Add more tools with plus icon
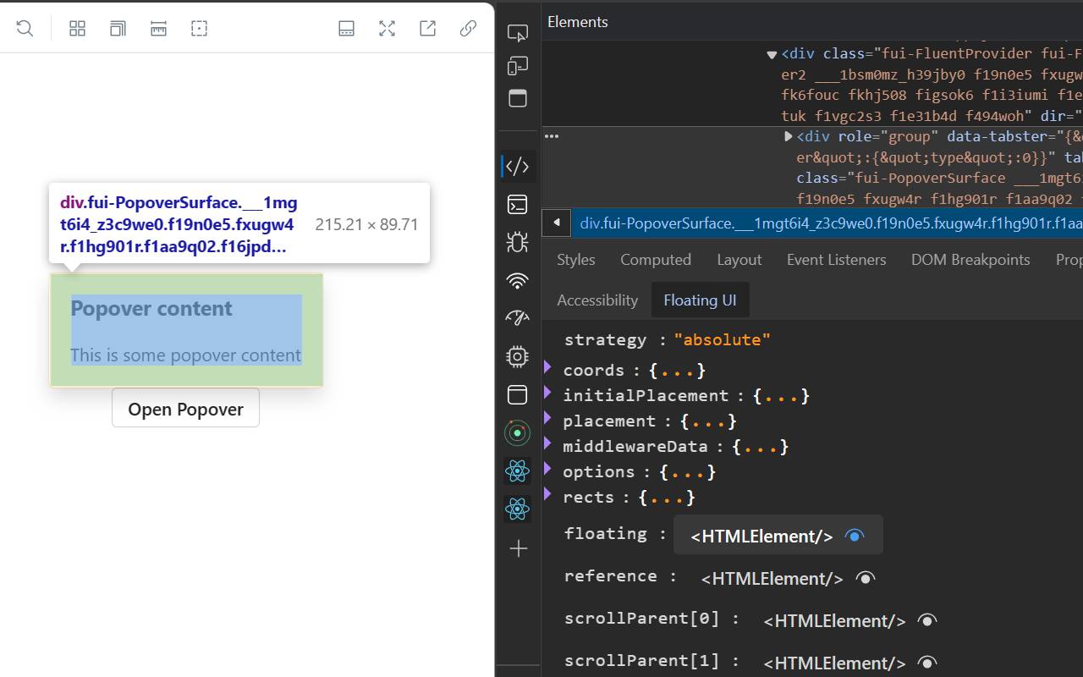The width and height of the screenshot is (1083, 677). (x=518, y=548)
